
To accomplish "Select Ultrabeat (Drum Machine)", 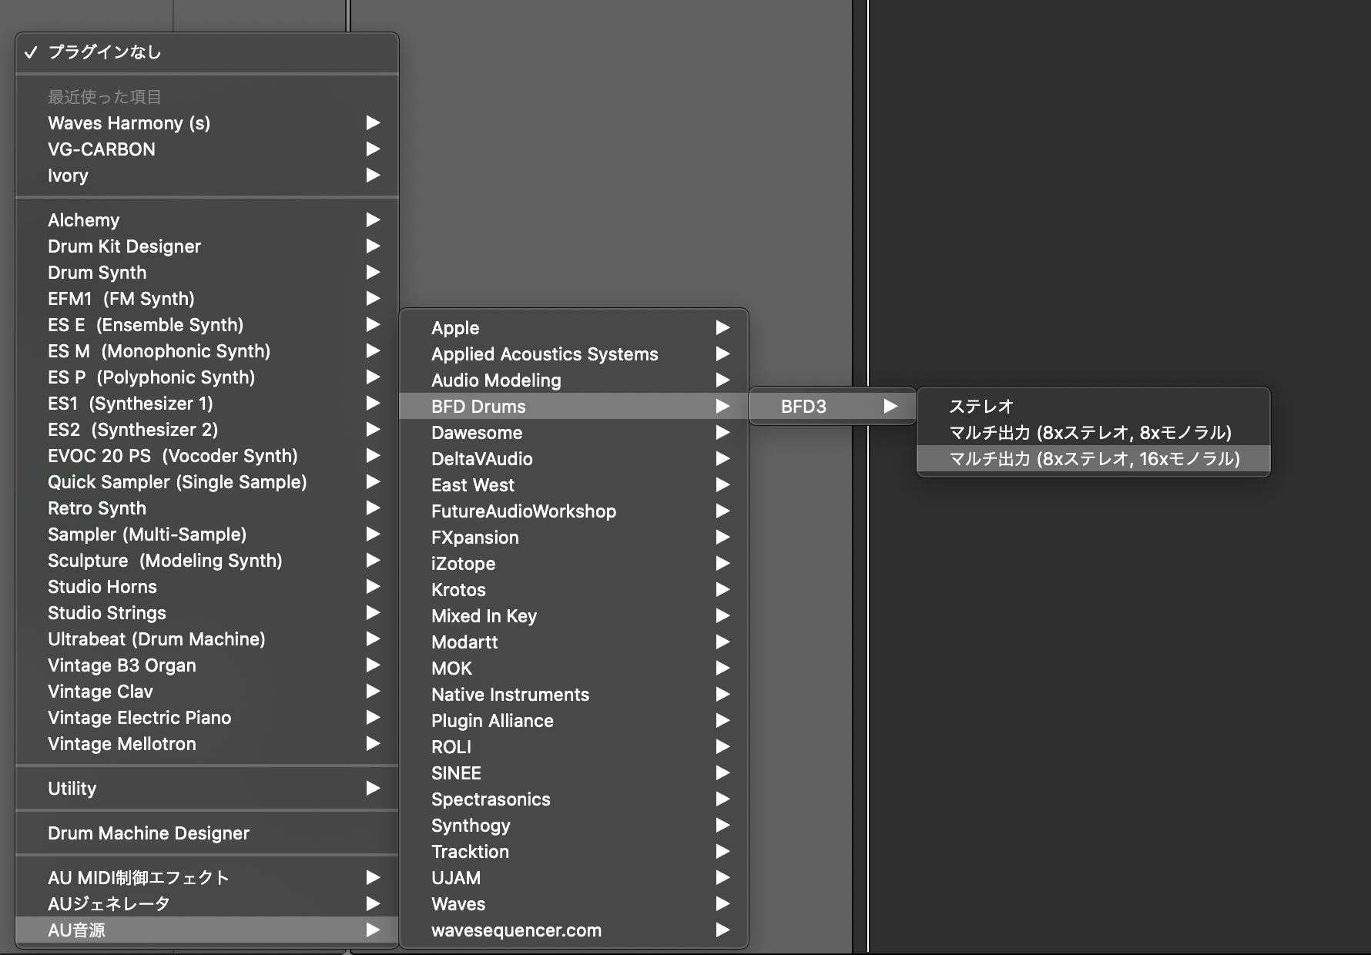I will 206,639.
